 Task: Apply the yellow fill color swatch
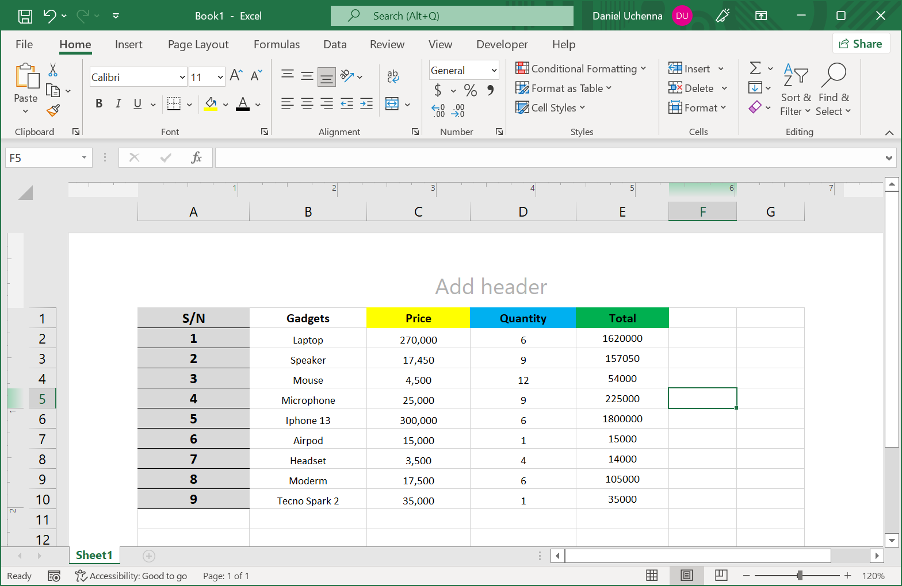click(x=211, y=104)
